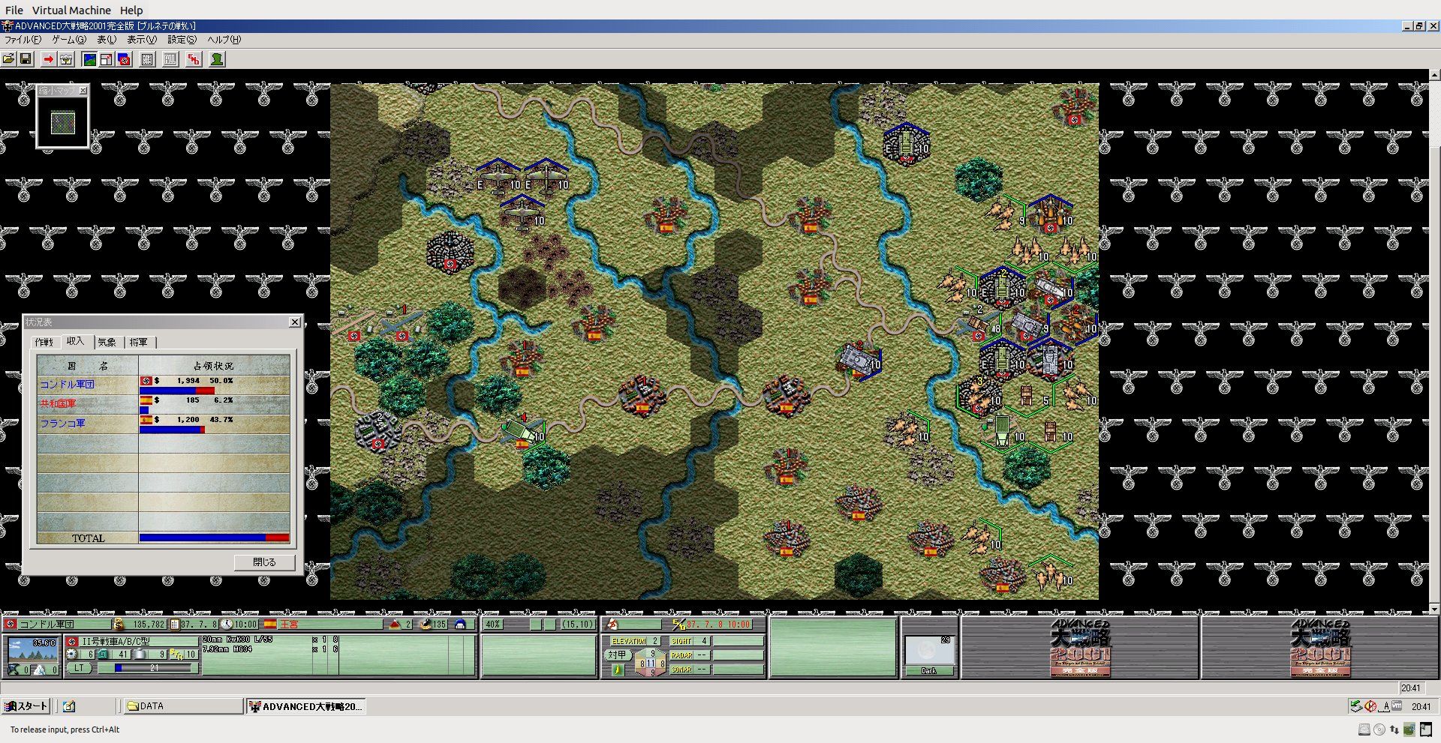
Task: Click the clock icon in status bar
Action: coord(227,624)
